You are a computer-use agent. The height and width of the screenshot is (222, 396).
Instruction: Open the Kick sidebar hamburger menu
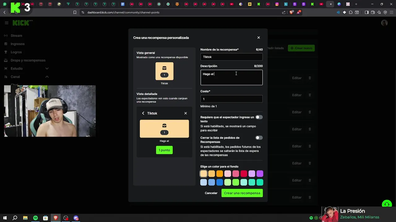click(x=6, y=23)
